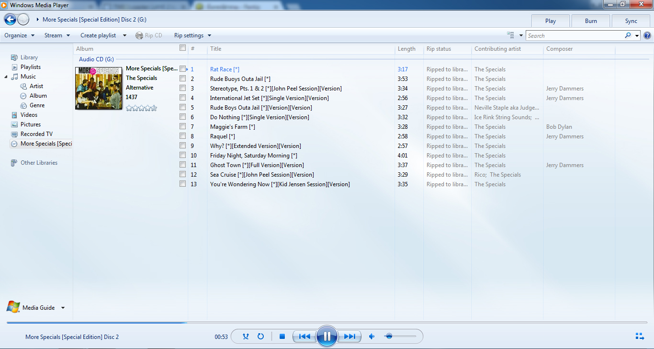Select the Album icon under Music
This screenshot has height=349, width=654.
pos(23,96)
